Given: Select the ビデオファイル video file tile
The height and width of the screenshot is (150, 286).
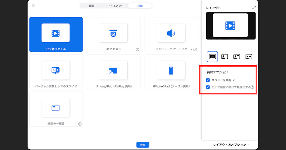Looking at the screenshot, I should pos(56,34).
